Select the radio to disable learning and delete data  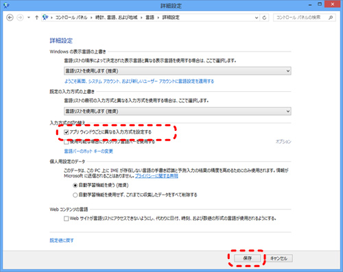[75, 195]
